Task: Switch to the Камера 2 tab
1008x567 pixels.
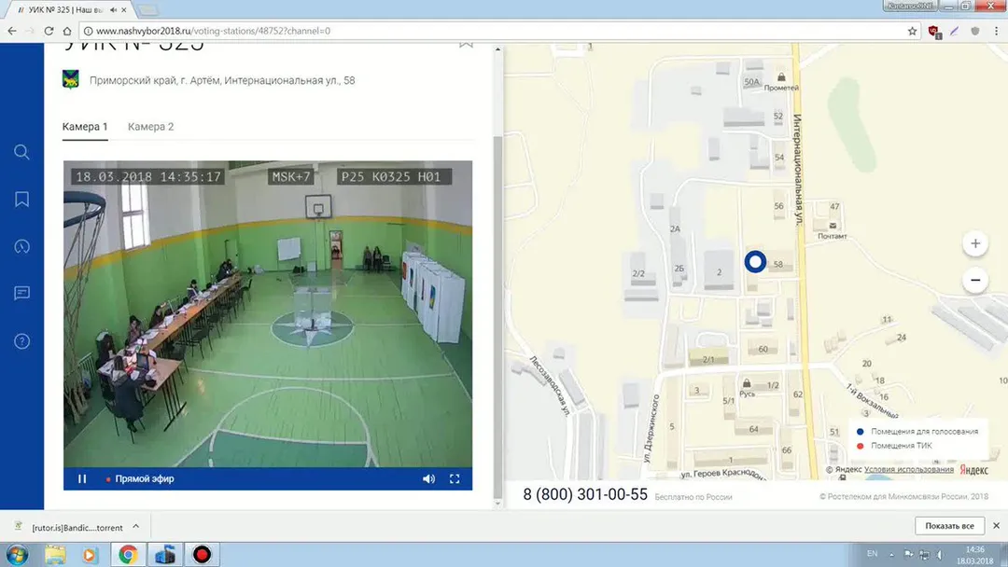Action: click(150, 127)
